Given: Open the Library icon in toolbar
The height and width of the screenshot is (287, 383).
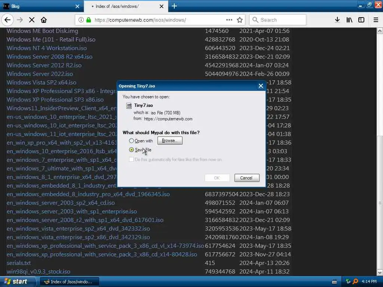Looking at the screenshot, I should tap(349, 20).
